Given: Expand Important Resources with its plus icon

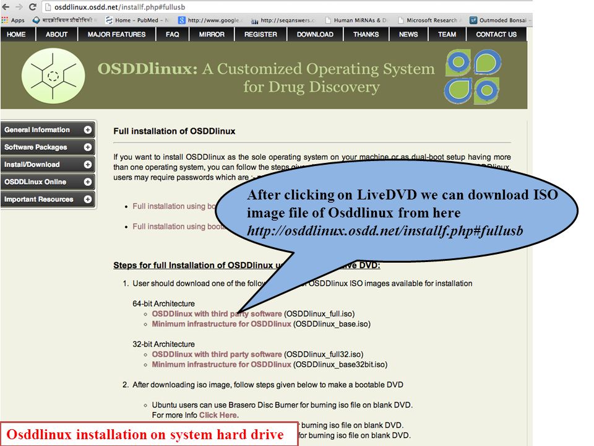Looking at the screenshot, I should (x=87, y=199).
